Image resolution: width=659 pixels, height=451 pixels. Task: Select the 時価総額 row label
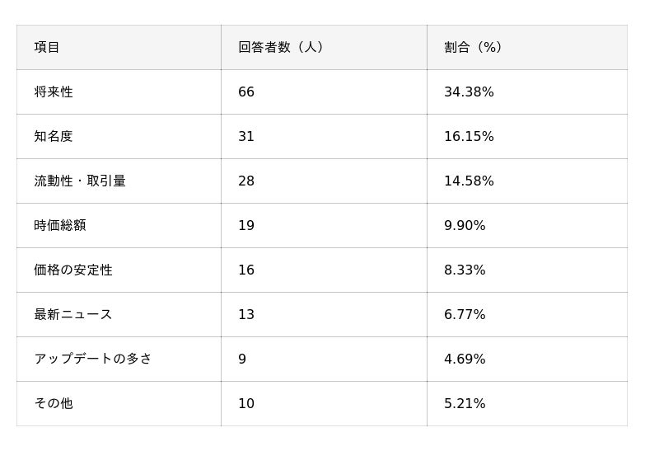coord(60,226)
